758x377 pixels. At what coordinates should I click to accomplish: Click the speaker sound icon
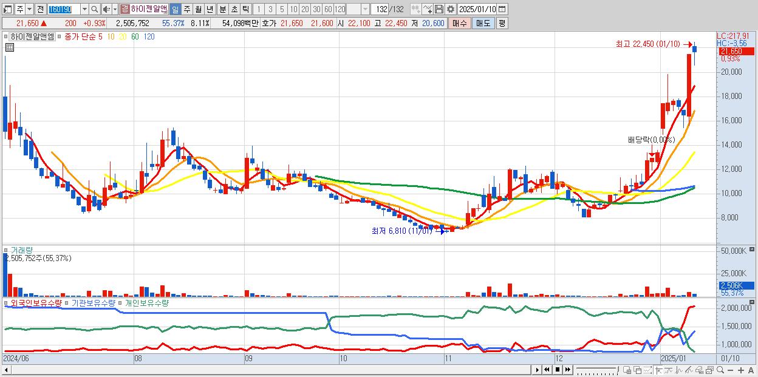(106, 9)
